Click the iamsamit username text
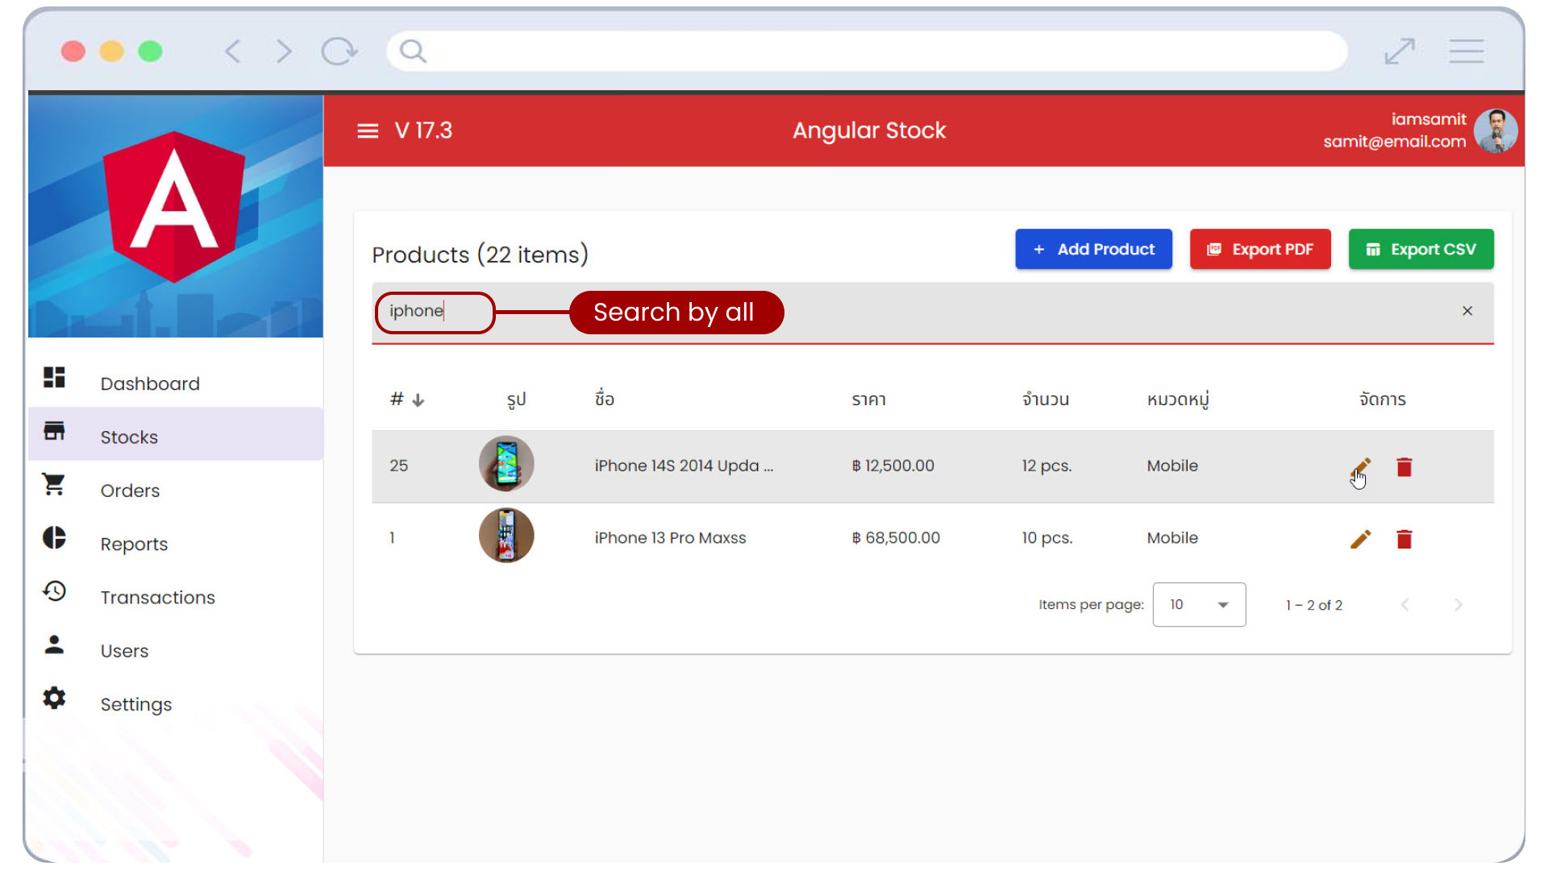 click(x=1429, y=119)
